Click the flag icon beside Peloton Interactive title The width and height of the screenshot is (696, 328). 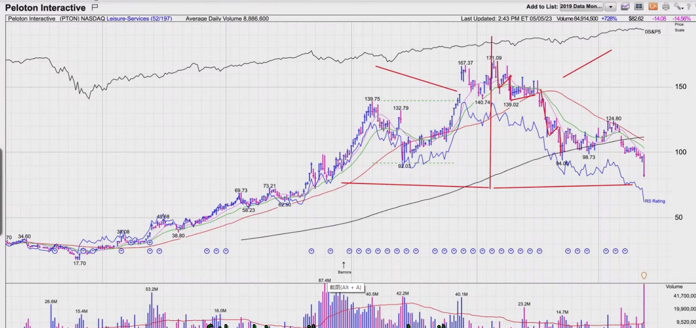tap(95, 7)
